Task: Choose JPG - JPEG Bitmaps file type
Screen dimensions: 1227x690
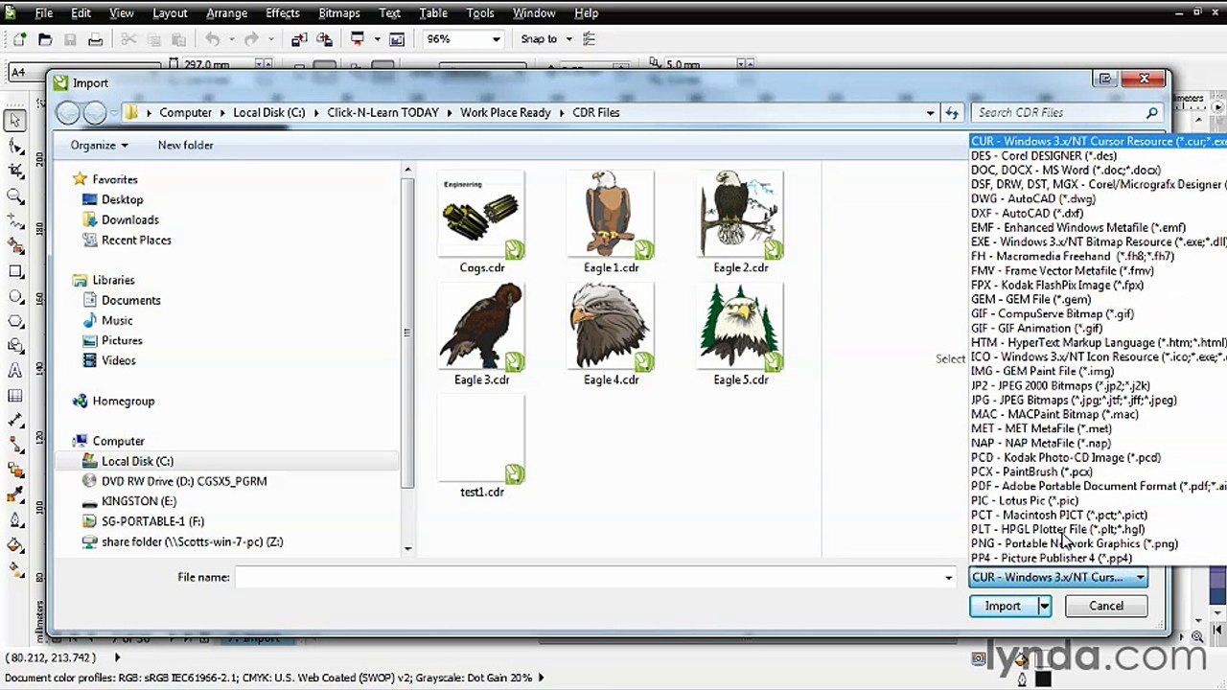Action: coord(1074,400)
